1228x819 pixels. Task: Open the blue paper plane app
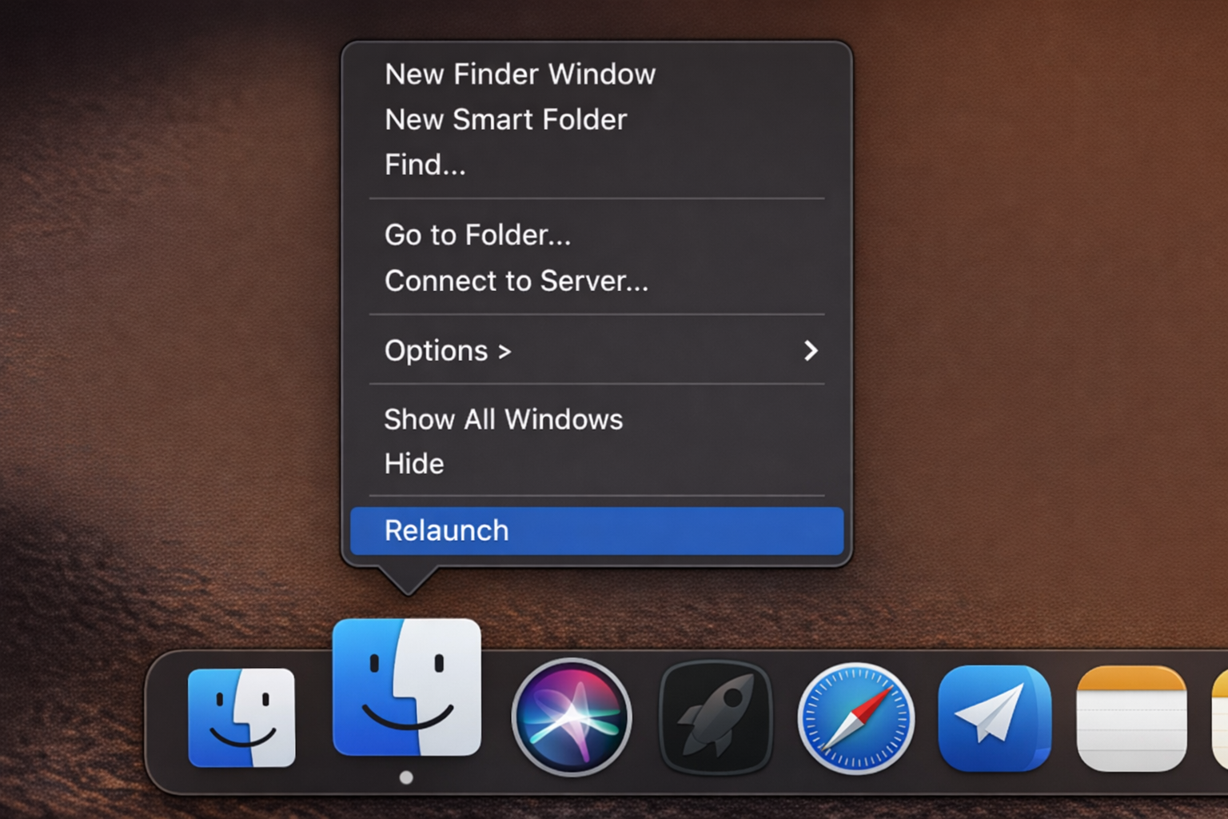(995, 717)
